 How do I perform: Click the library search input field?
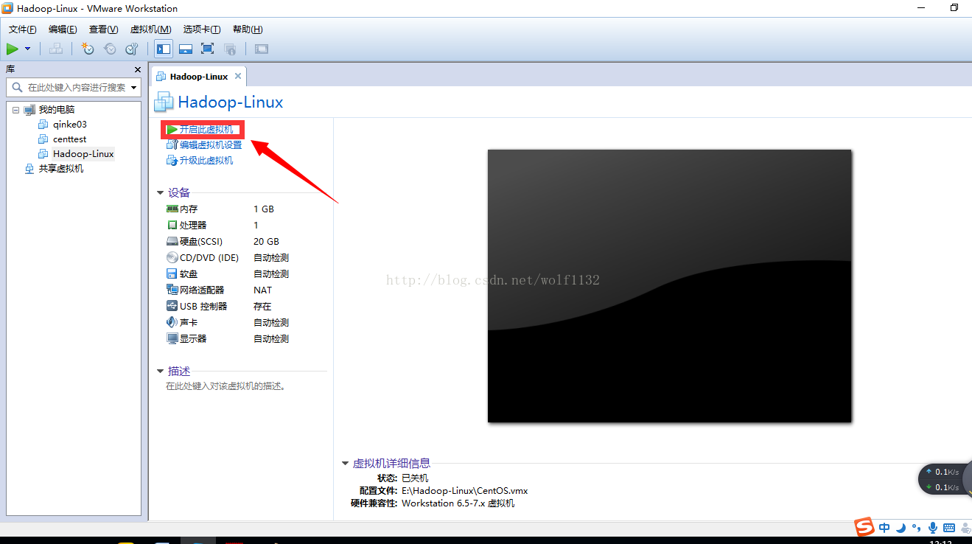point(74,87)
